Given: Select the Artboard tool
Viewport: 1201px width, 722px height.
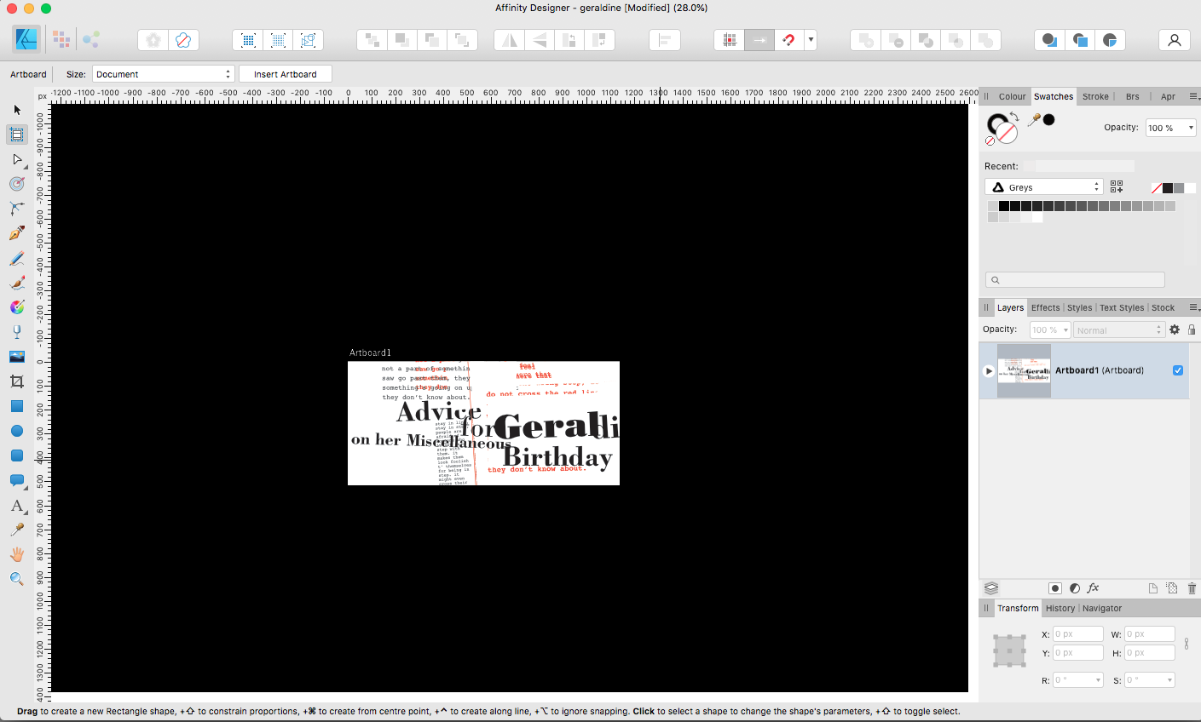Looking at the screenshot, I should (x=17, y=135).
